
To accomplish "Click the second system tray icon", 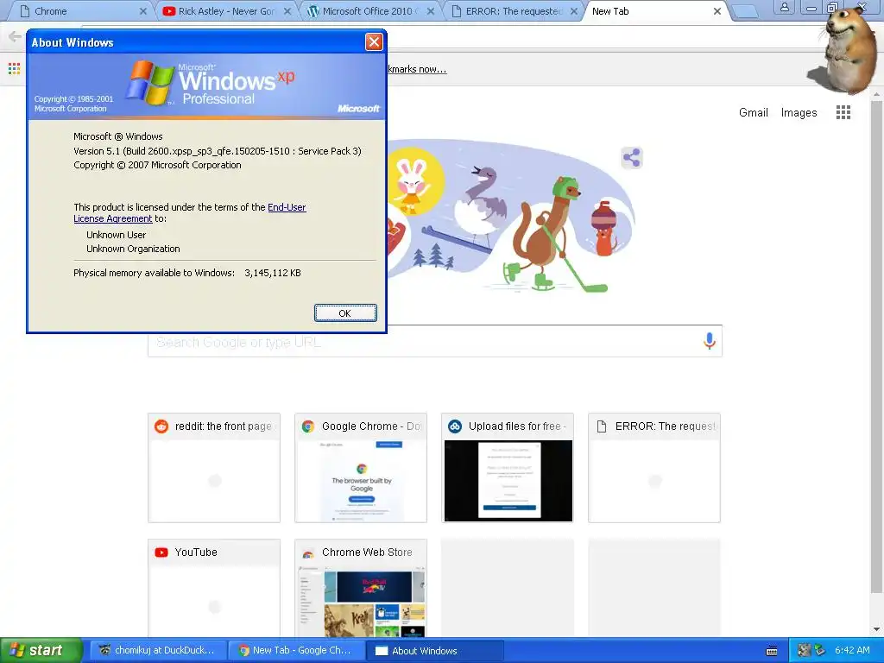I will (x=820, y=650).
